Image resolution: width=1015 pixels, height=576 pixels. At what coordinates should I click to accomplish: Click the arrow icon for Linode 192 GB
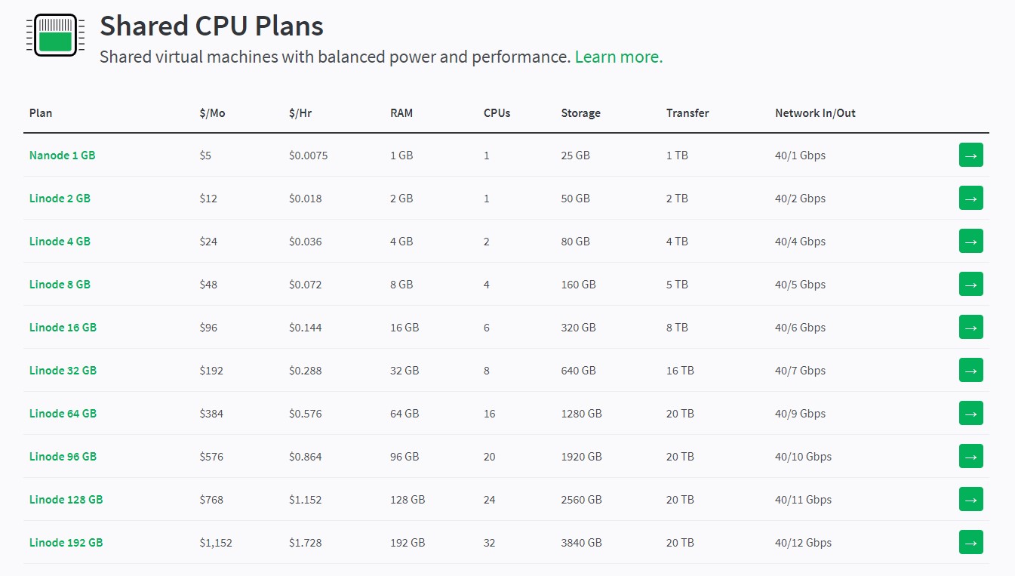[970, 541]
